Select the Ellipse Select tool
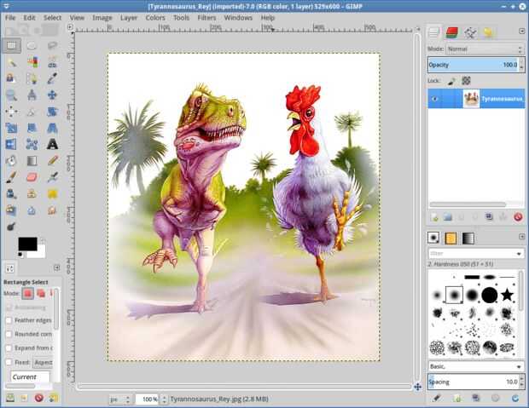 (32, 45)
